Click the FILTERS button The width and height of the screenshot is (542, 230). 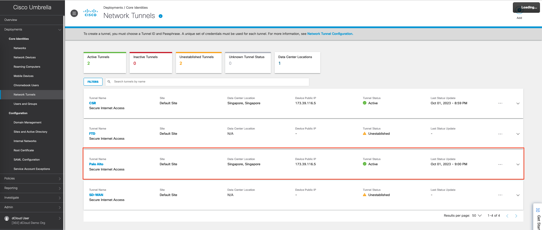tap(93, 82)
